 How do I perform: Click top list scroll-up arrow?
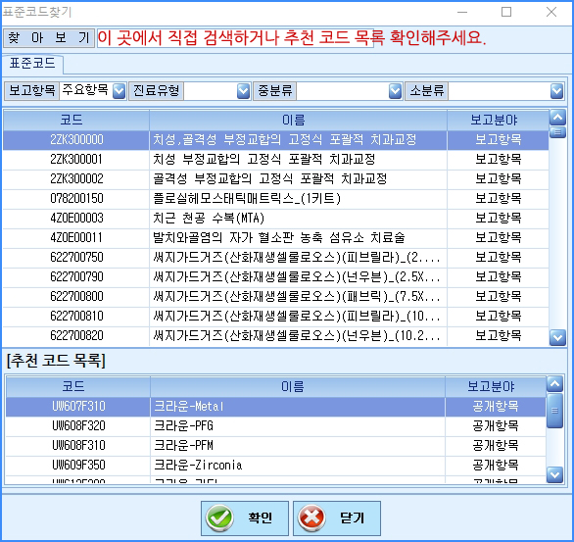[557, 118]
